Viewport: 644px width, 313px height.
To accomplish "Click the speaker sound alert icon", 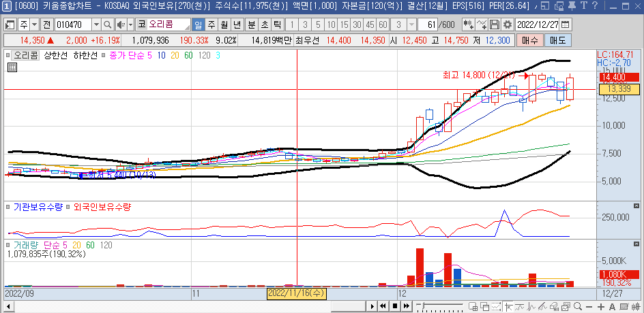I will point(121,24).
